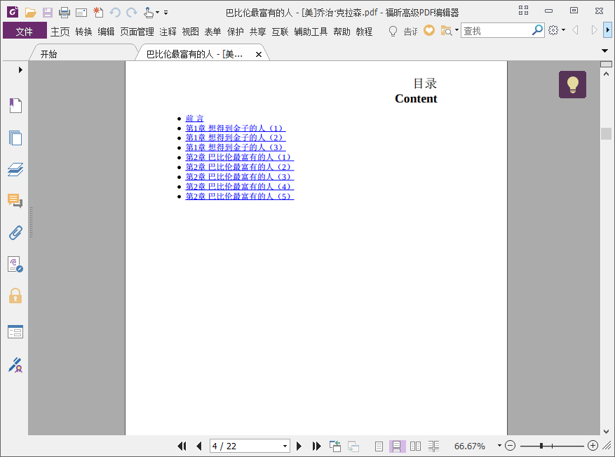Expand the folder search dropdown arrow
This screenshot has width=615, height=457.
pos(457,30)
